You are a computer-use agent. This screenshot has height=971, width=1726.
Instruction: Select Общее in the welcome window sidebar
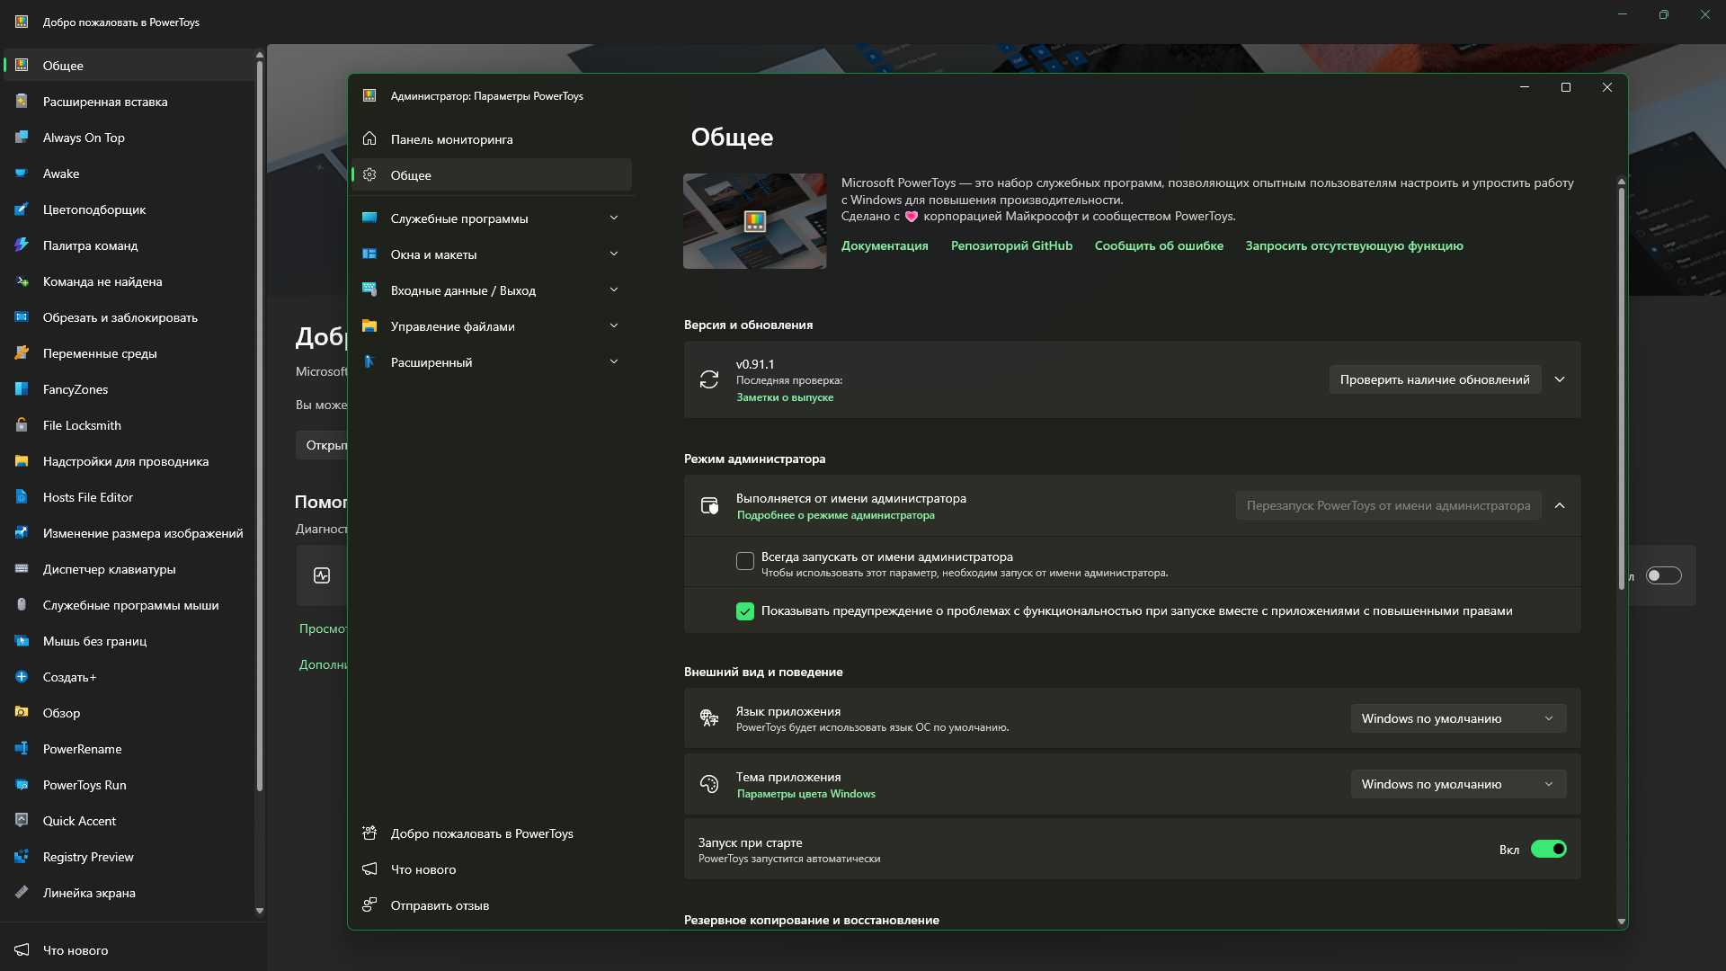129,66
